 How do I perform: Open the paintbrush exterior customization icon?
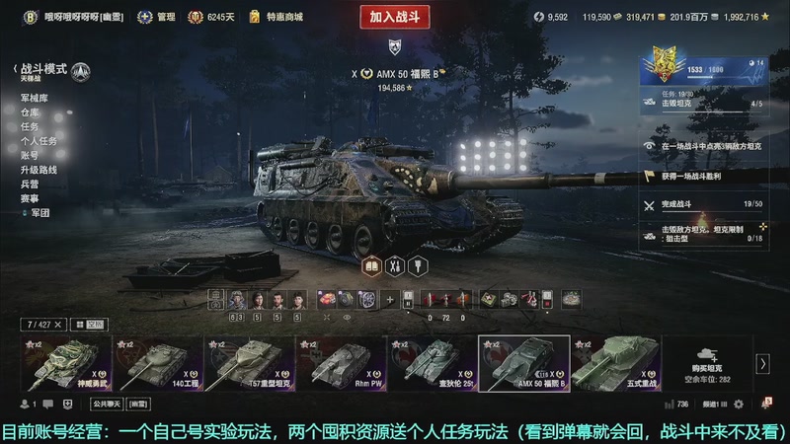[418, 266]
